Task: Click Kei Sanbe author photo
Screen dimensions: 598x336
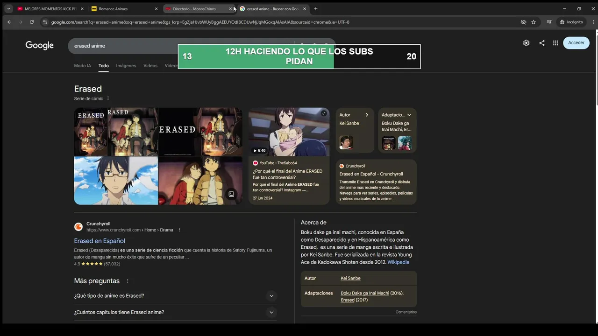Action: pos(346,142)
